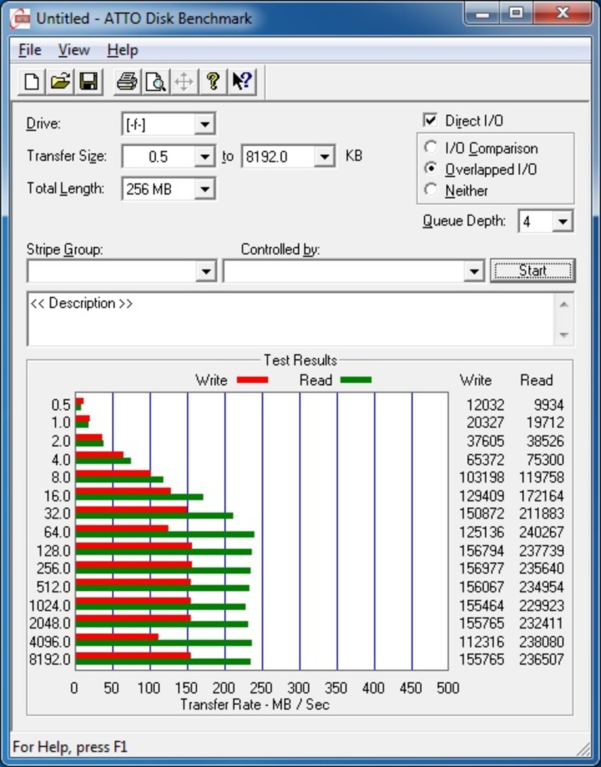The width and height of the screenshot is (601, 767).
Task: Click the grayed move arrows toolbar icon
Action: (184, 81)
